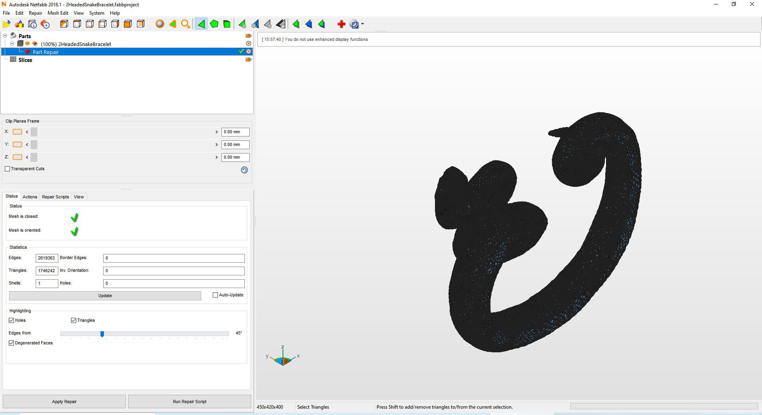Screen dimensions: 762x415
Task: Open the dropdown arrow beside the last toolbar icon
Action: (363, 24)
